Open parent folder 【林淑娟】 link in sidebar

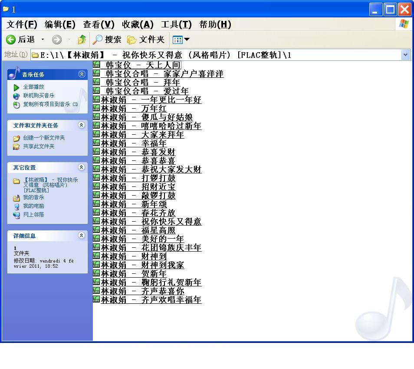(50, 185)
